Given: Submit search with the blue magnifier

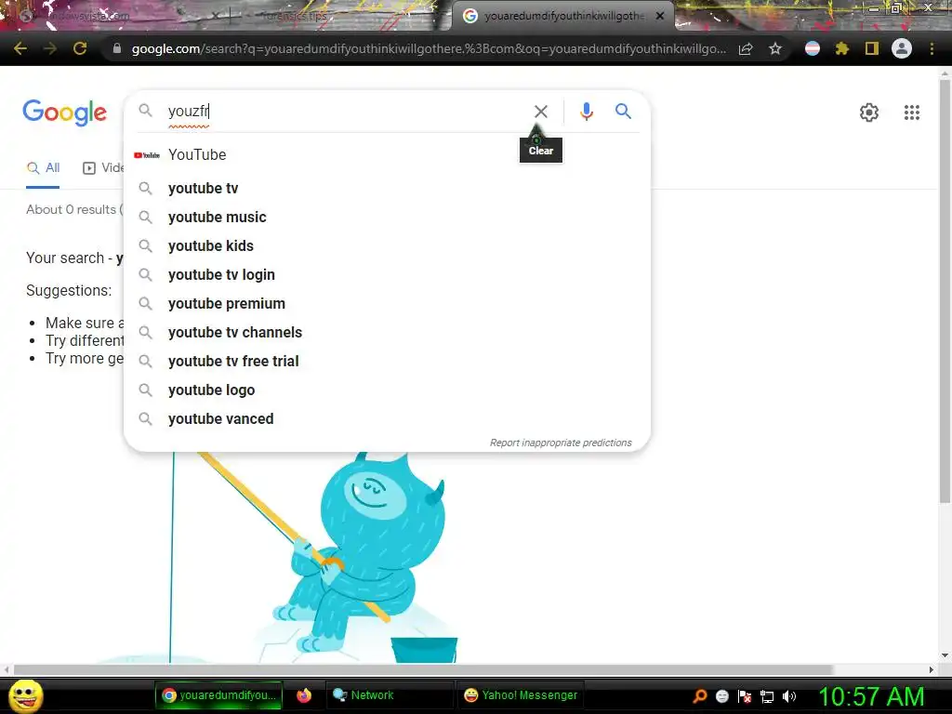Looking at the screenshot, I should 623,112.
